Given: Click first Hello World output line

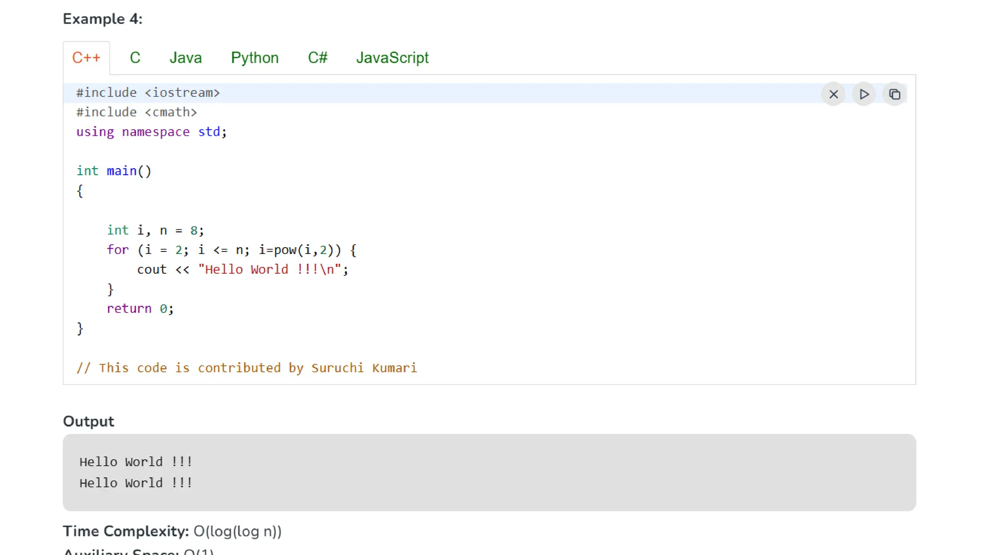Looking at the screenshot, I should pyautogui.click(x=136, y=462).
